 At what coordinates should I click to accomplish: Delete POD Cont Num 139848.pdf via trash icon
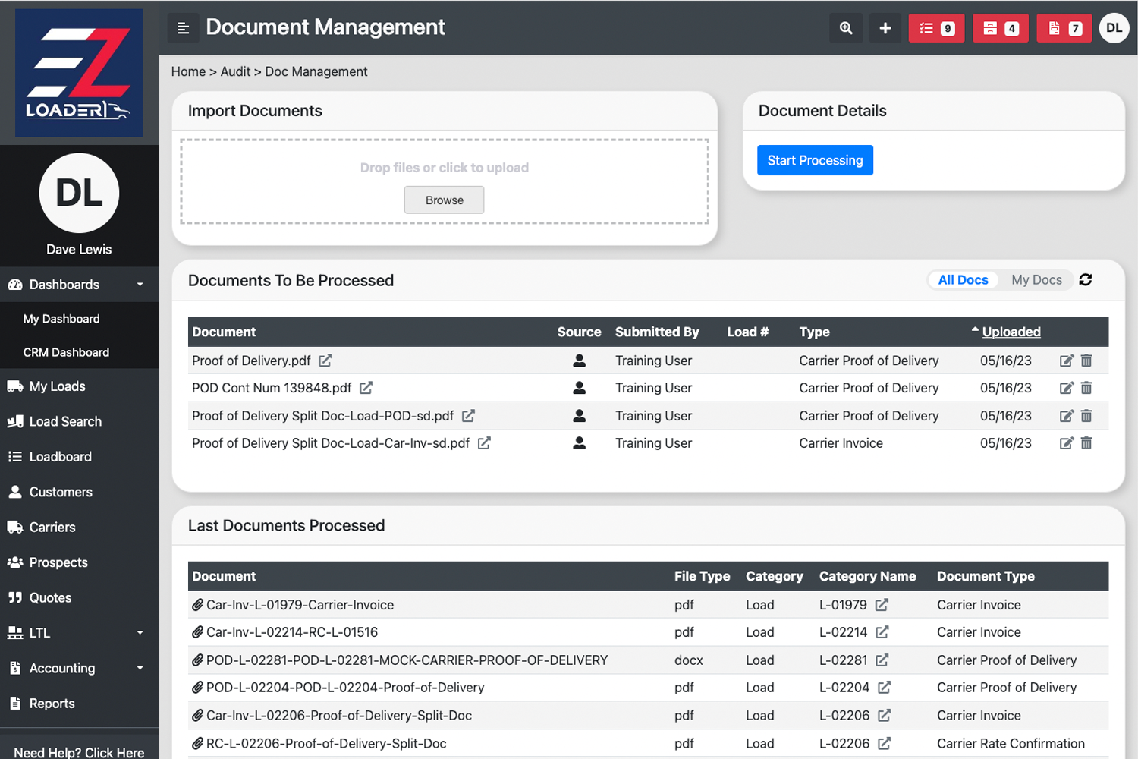pyautogui.click(x=1086, y=388)
